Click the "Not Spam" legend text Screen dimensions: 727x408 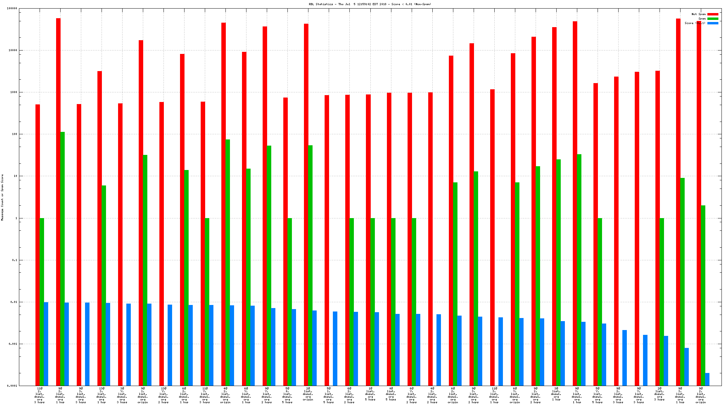(x=698, y=14)
